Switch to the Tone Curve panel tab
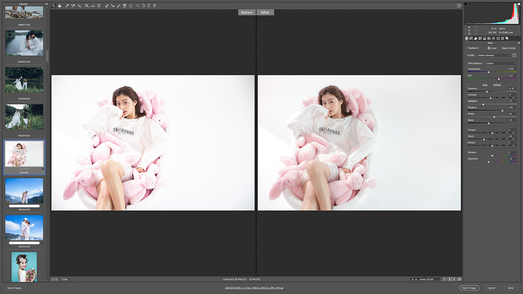Screen dimensions: 523x294 click(471, 38)
